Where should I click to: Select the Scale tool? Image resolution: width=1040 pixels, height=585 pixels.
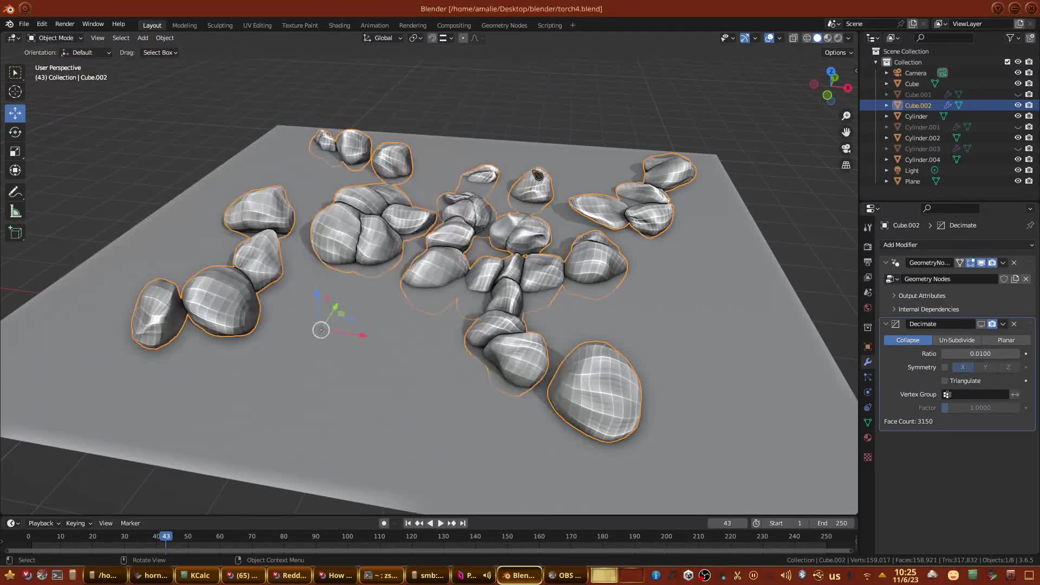click(15, 152)
